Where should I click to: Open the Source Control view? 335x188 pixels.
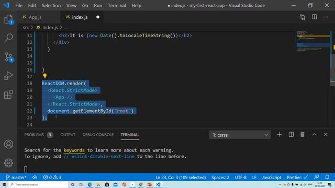tap(8, 57)
